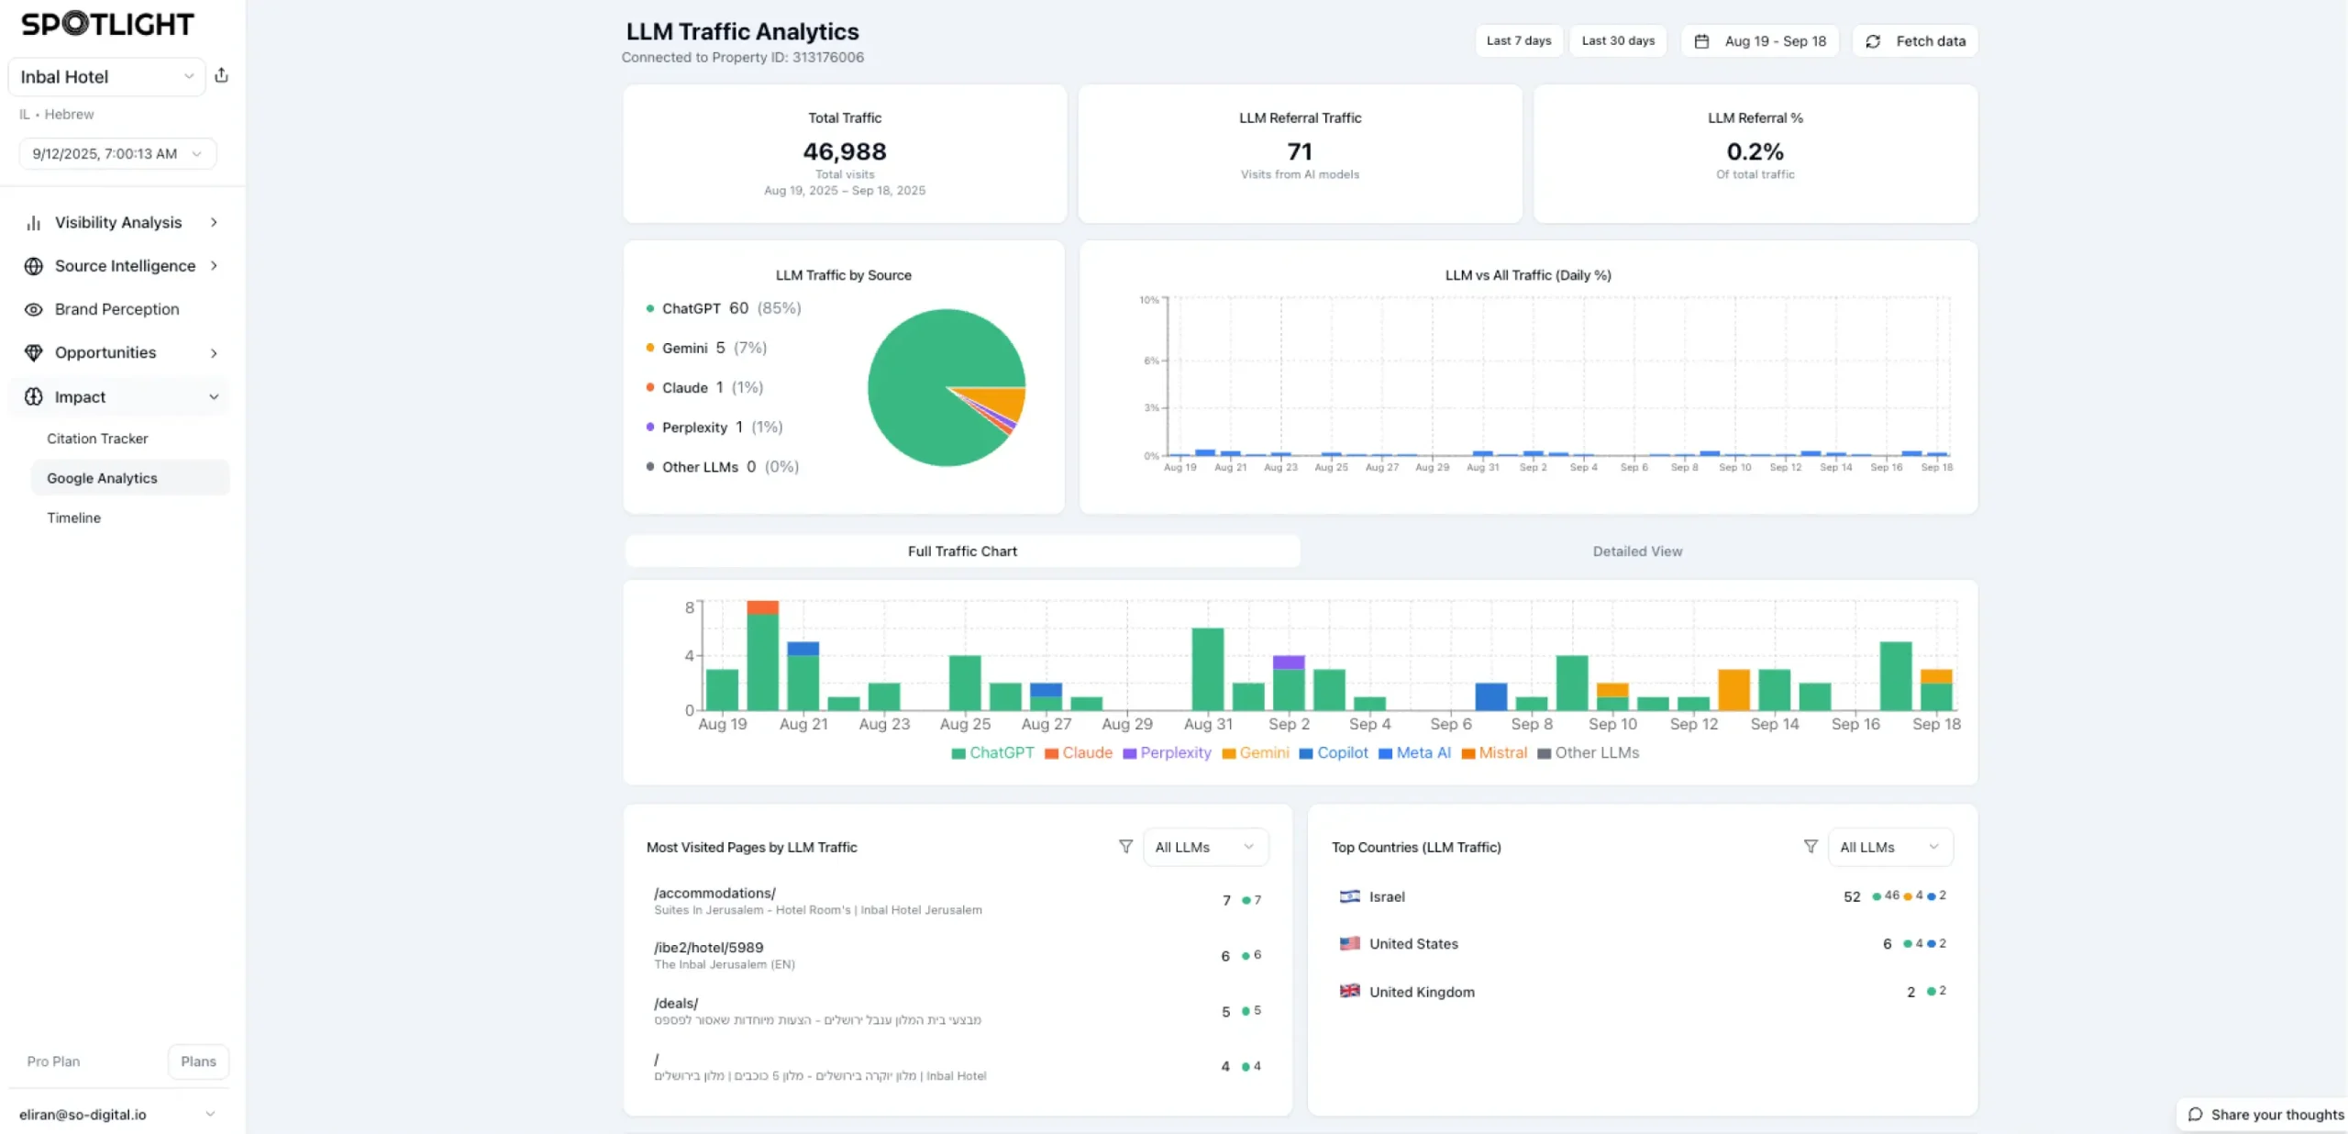Image resolution: width=2348 pixels, height=1134 pixels.
Task: Open the Aug 19 - Sep 18 date picker
Action: tap(1760, 41)
